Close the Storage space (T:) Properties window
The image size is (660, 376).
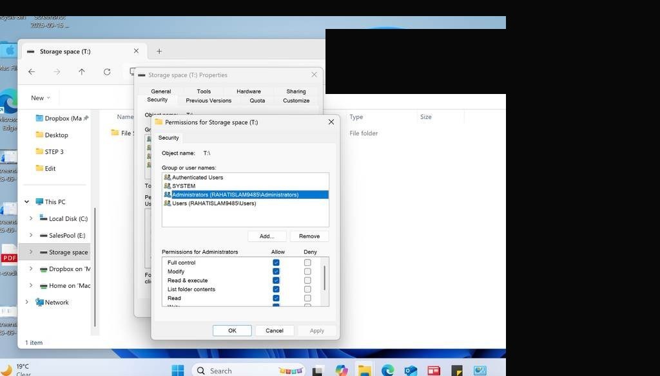coord(314,75)
